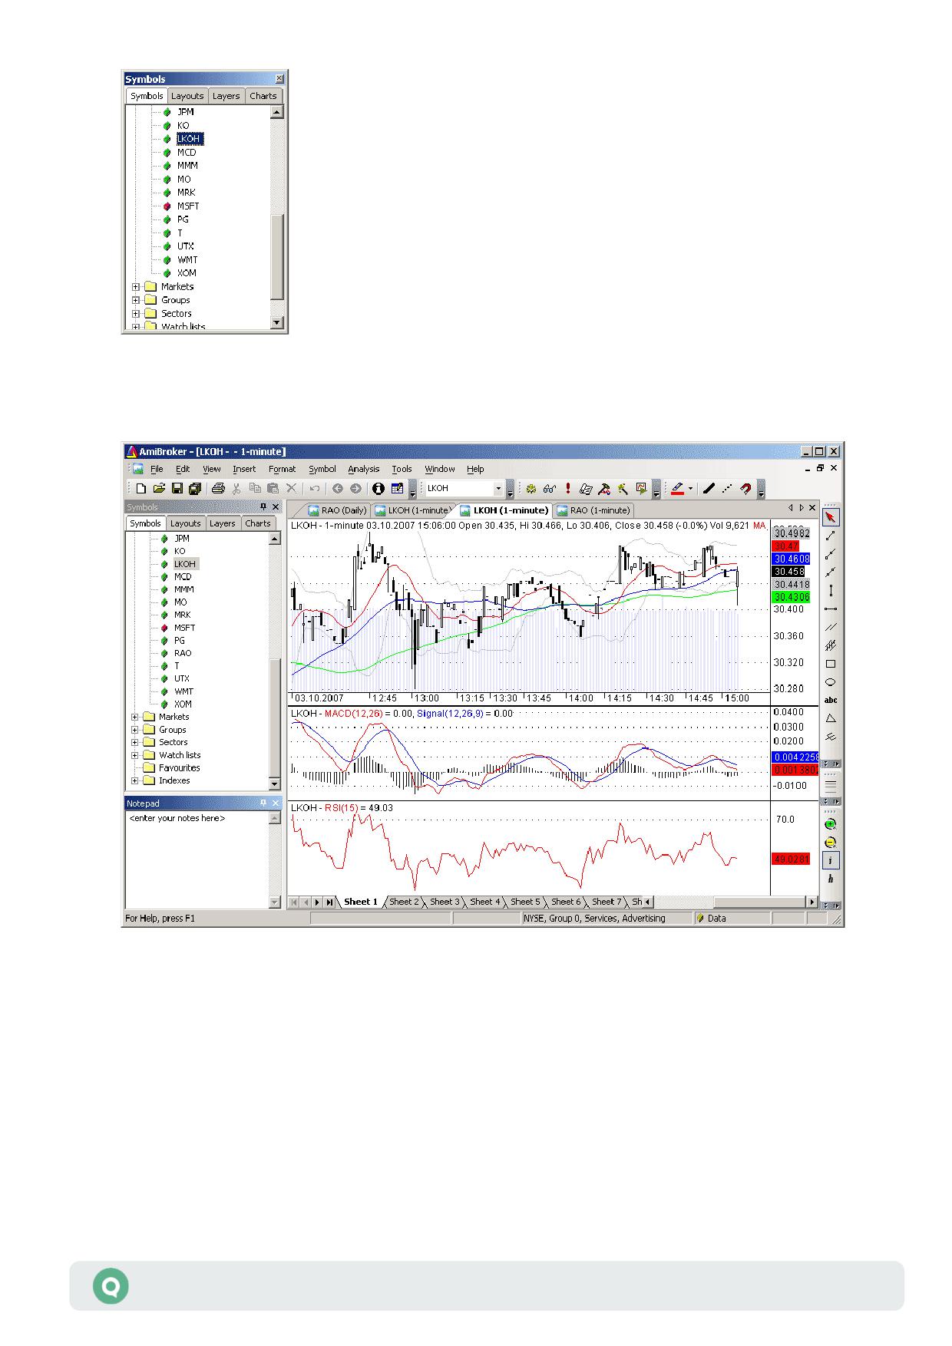Click the yellow Zoom out icon
This screenshot has height=1346, width=952.
831,843
